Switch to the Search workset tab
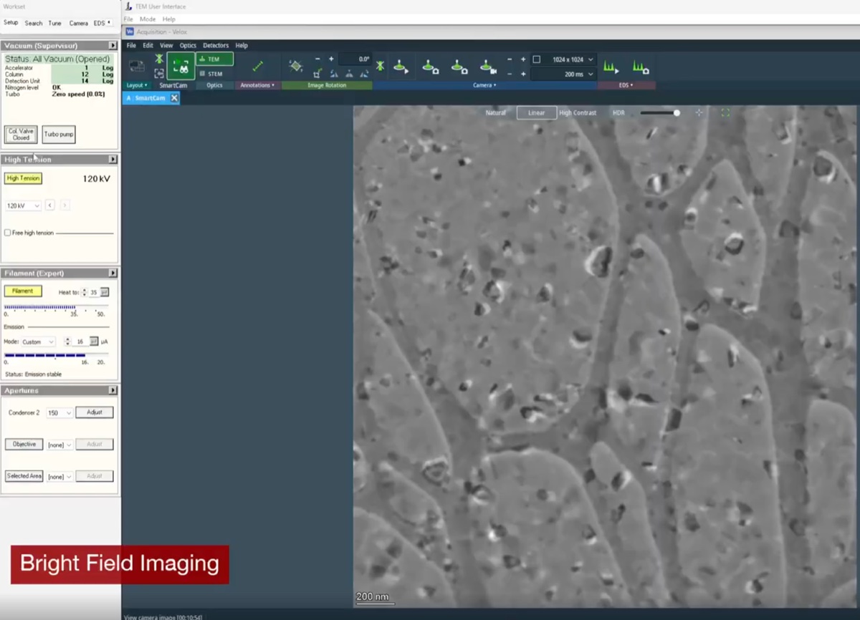This screenshot has height=620, width=860. 34,23
